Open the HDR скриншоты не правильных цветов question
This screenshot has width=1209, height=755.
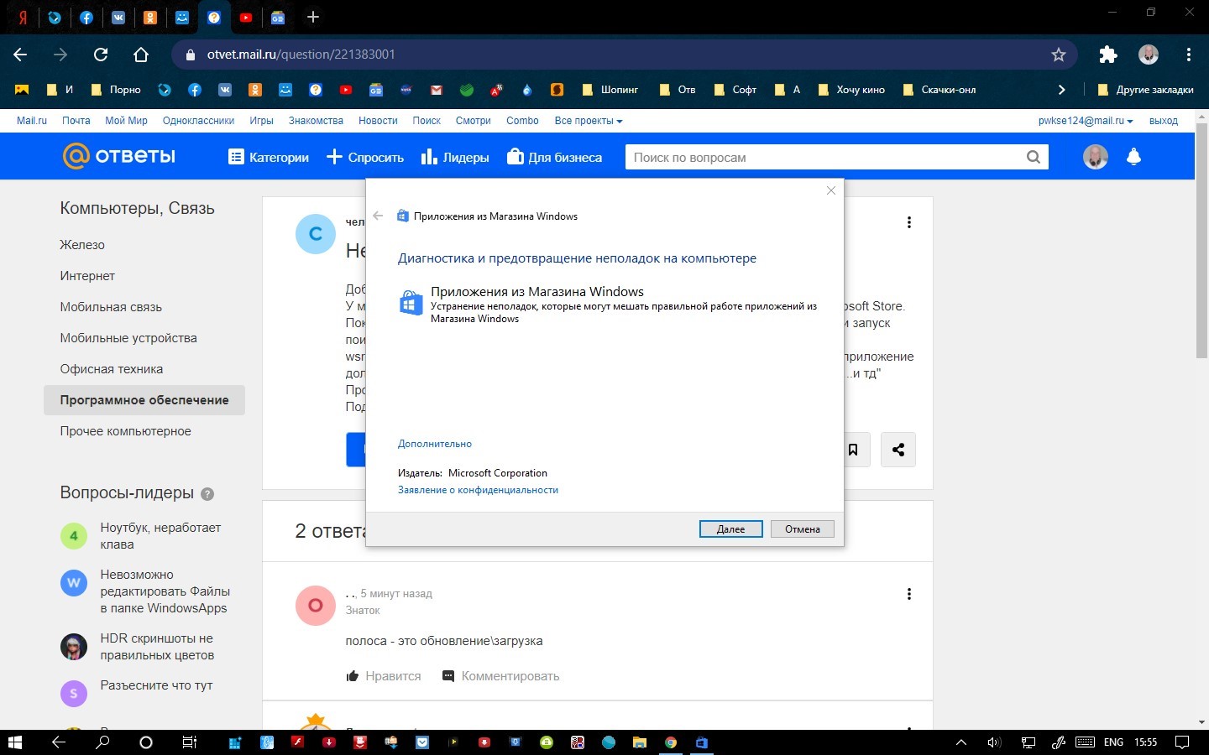[157, 647]
